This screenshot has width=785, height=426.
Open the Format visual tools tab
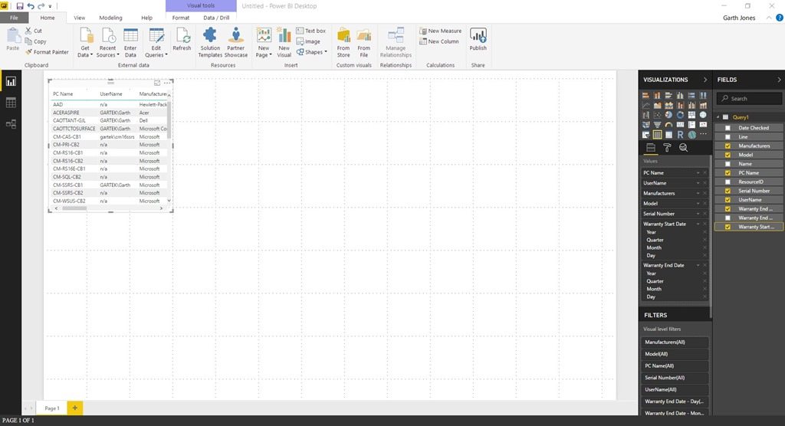click(x=181, y=18)
